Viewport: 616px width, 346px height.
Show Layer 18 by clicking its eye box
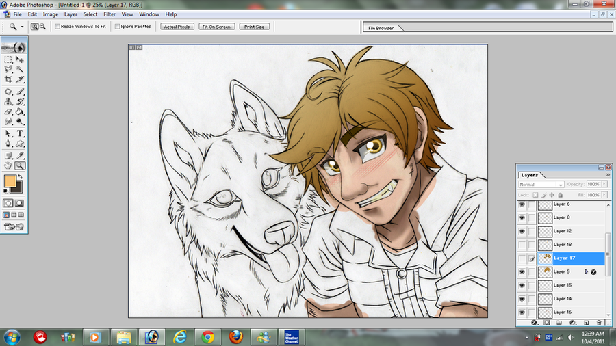(x=522, y=245)
